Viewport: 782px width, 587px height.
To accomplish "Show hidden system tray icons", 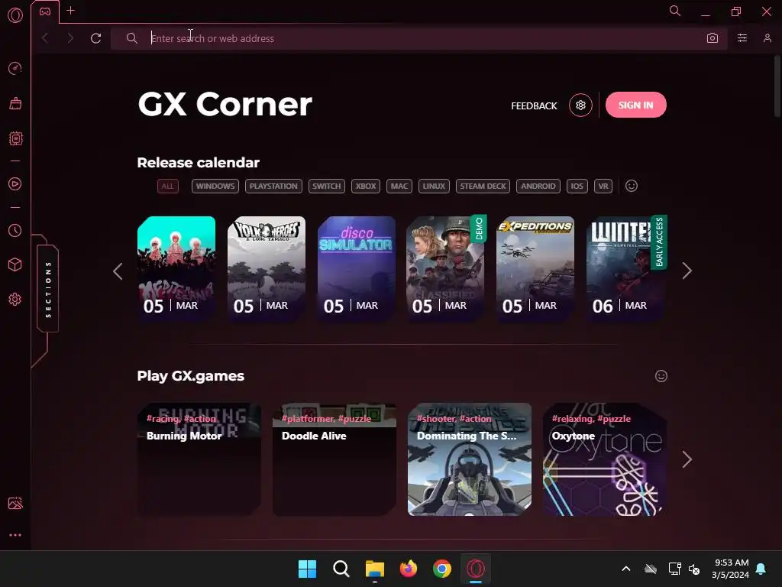I will [626, 569].
